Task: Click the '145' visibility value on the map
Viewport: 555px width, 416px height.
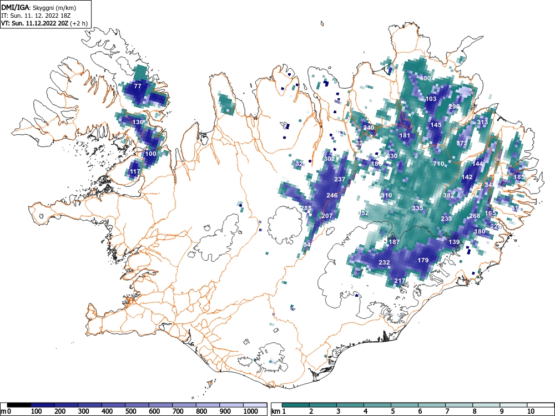Action: [436, 125]
